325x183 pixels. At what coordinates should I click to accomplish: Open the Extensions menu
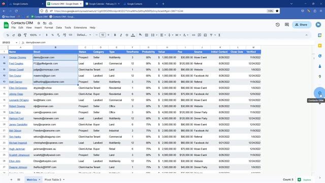(80, 27)
